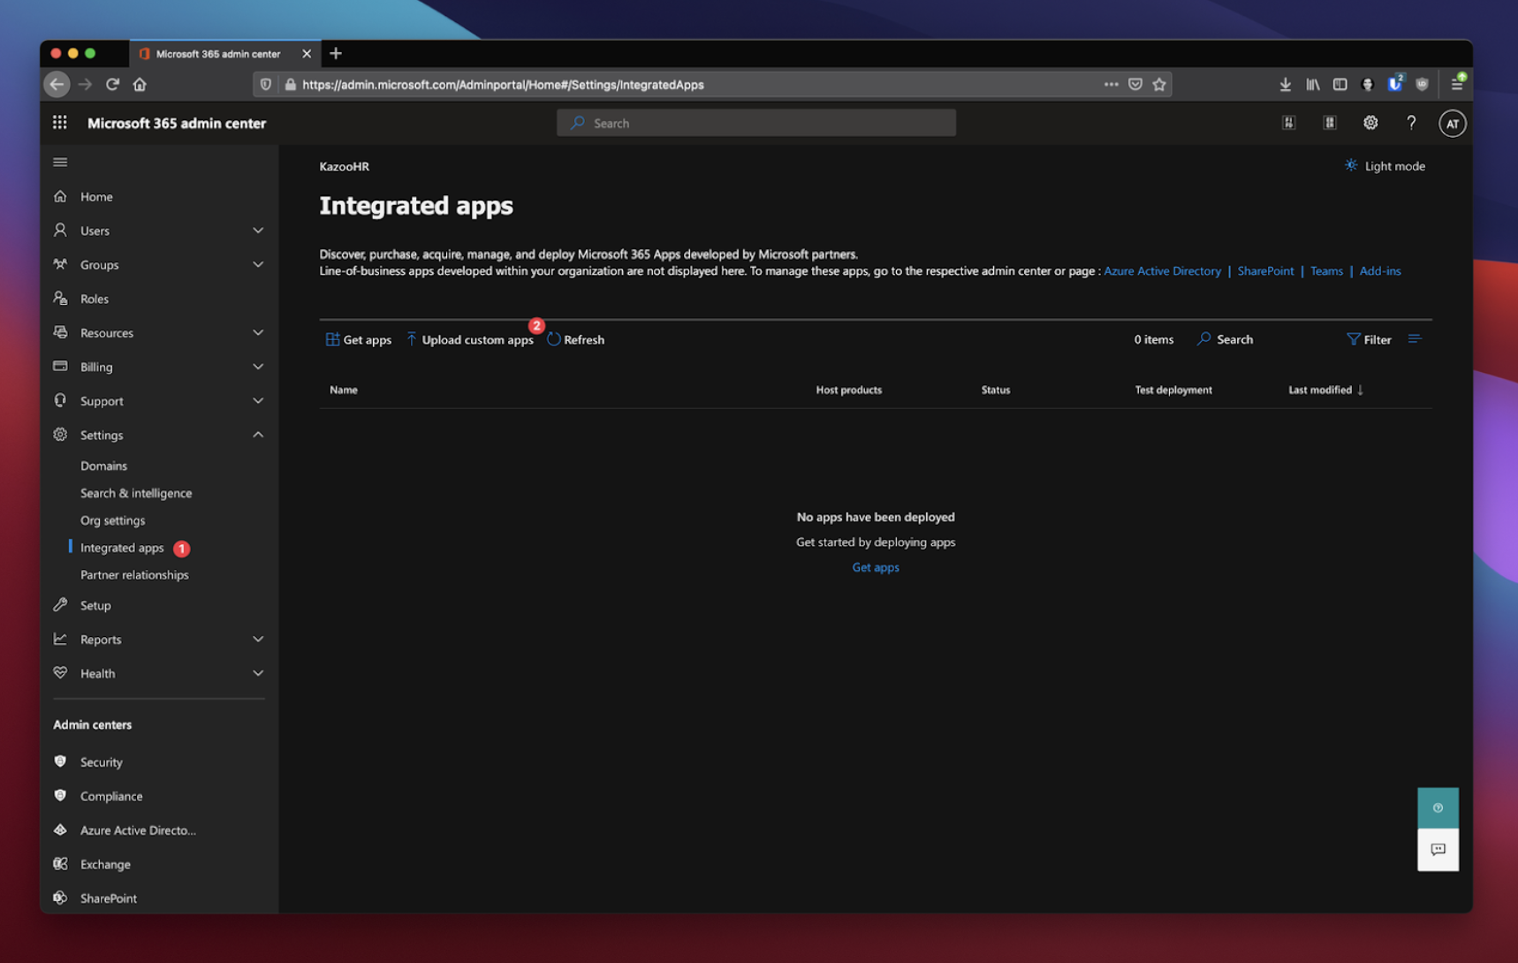Viewport: 1518px width, 963px height.
Task: Open the Azure Active Directory link
Action: [x=1162, y=271]
